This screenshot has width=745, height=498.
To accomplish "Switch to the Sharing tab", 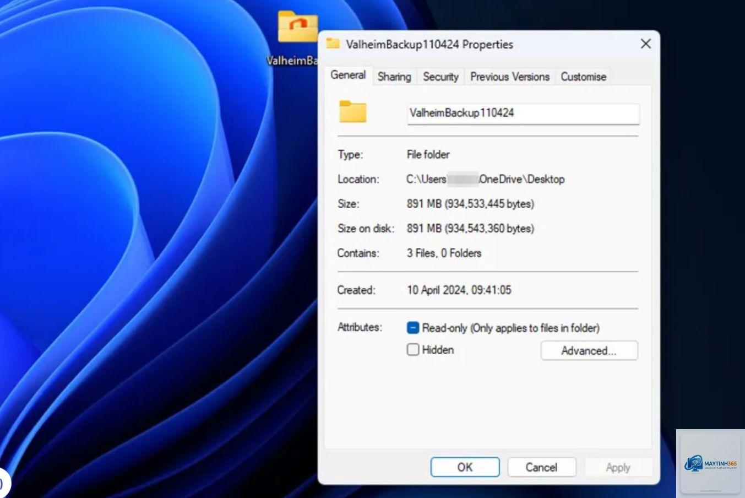I will tap(394, 77).
